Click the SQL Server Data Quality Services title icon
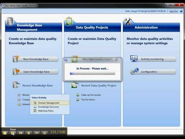The height and width of the screenshot is (139, 185). tap(3, 6)
